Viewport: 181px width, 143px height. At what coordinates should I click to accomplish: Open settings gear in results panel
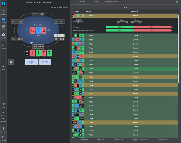(177, 2)
